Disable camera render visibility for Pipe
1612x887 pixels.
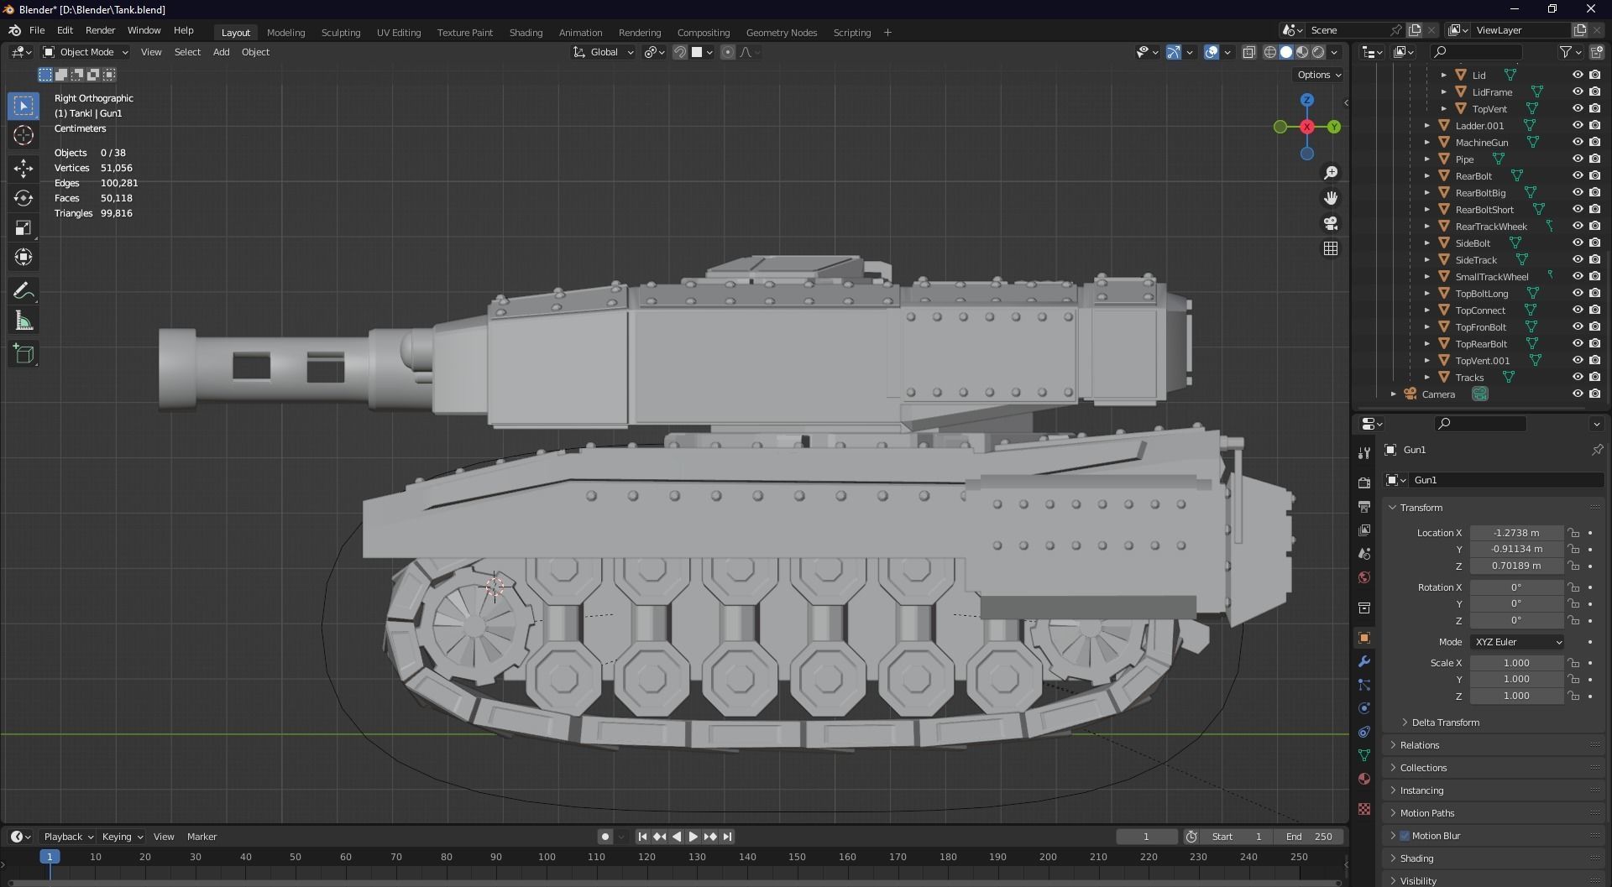1594,159
